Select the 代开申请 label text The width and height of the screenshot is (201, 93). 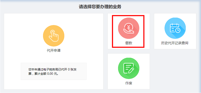[53, 51]
